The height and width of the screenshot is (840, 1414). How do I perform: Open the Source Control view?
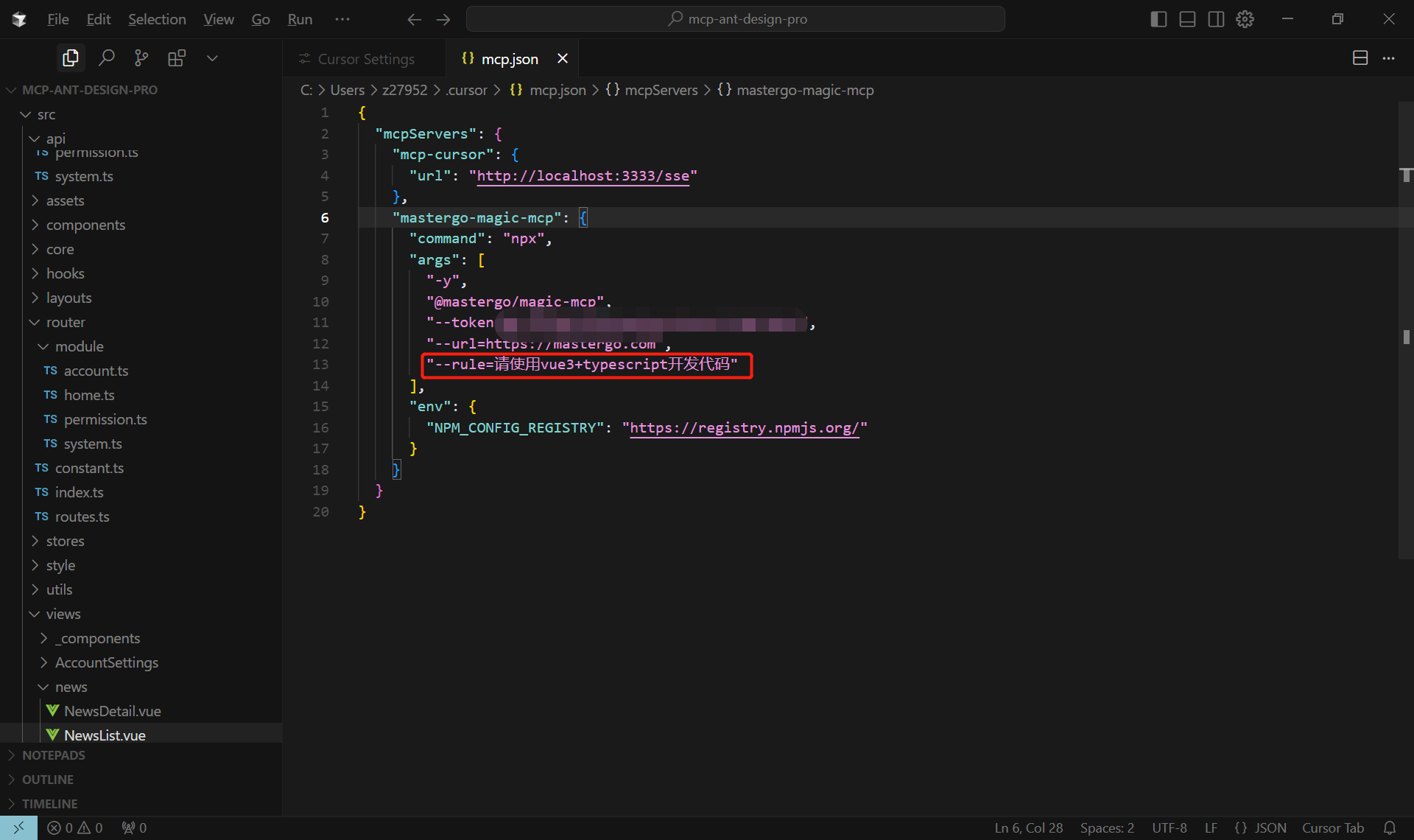pos(141,58)
